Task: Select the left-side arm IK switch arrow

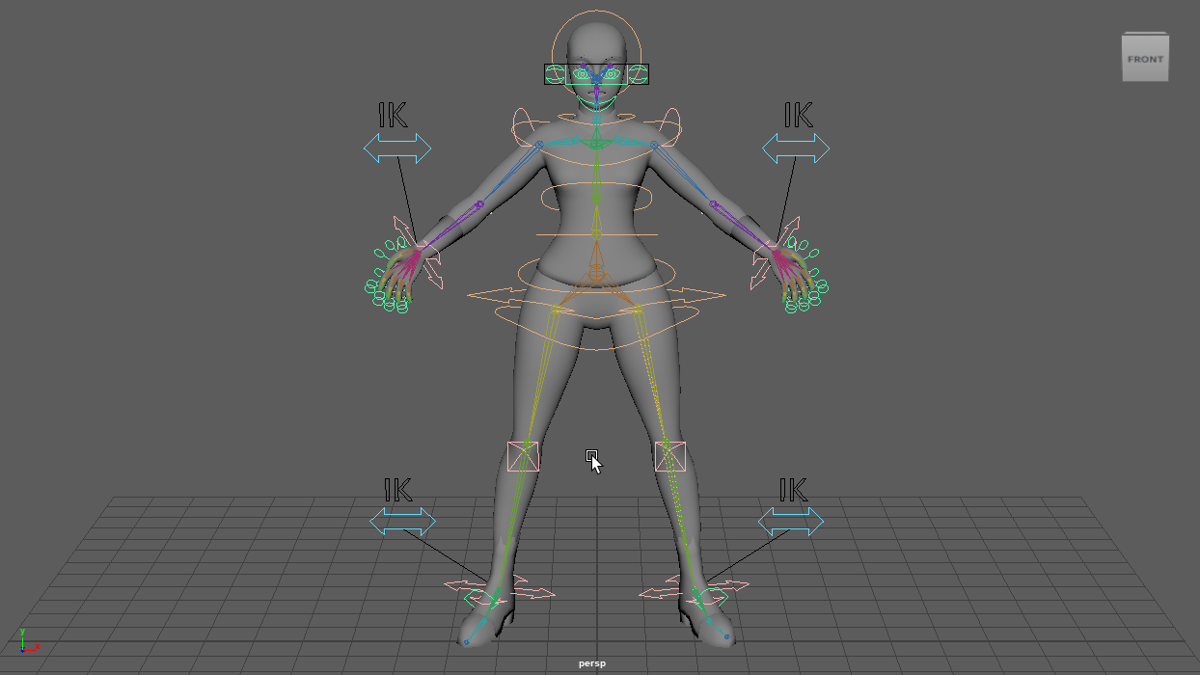Action: [x=397, y=148]
